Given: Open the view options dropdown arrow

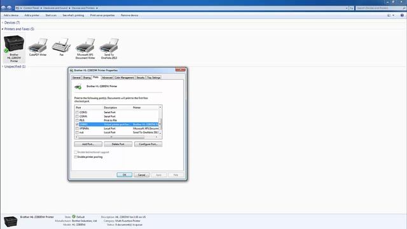Looking at the screenshot, I should point(393,15).
